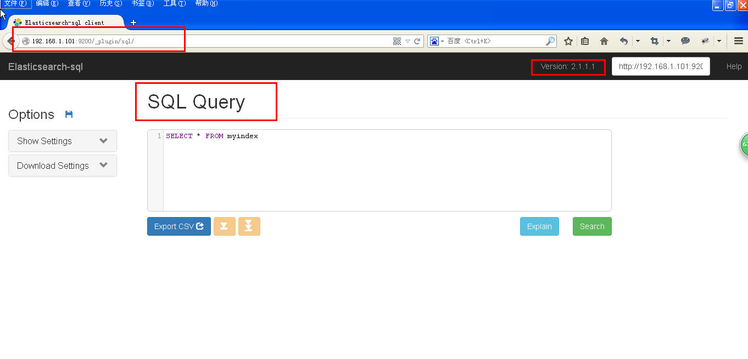The height and width of the screenshot is (359, 748).
Task: Click the Version: 2.1.1.1 text
Action: 568,66
